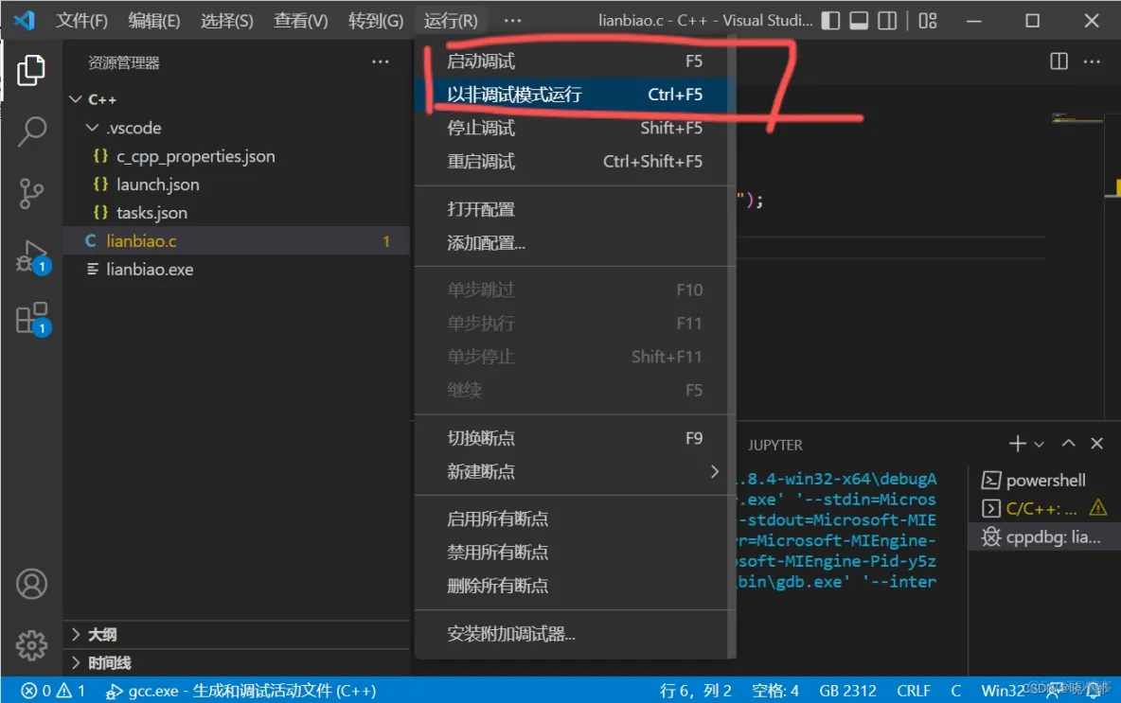Screen dimensions: 1121x703
Task: Click the errors and warnings status indicator
Action: click(x=54, y=691)
